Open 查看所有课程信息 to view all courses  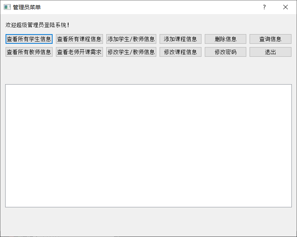(x=79, y=39)
